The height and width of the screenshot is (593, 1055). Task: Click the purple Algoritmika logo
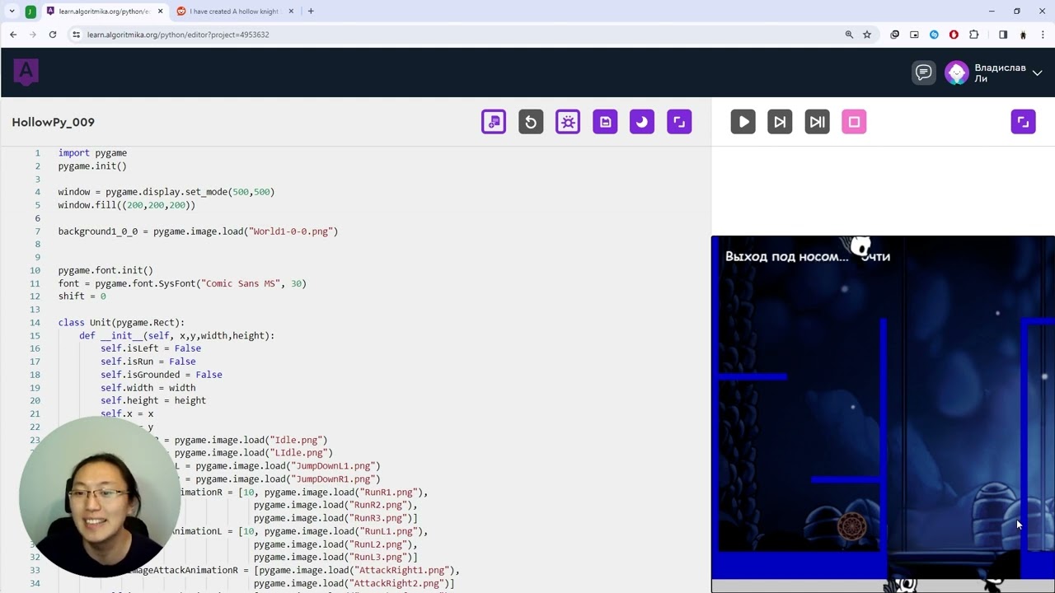(x=26, y=72)
